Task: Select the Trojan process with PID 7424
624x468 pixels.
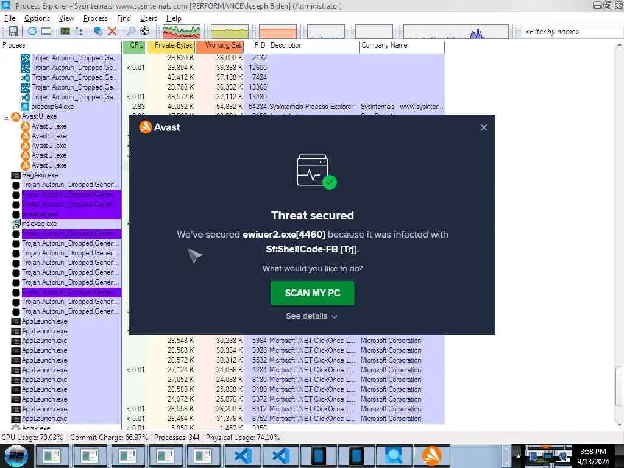Action: pyautogui.click(x=222, y=77)
